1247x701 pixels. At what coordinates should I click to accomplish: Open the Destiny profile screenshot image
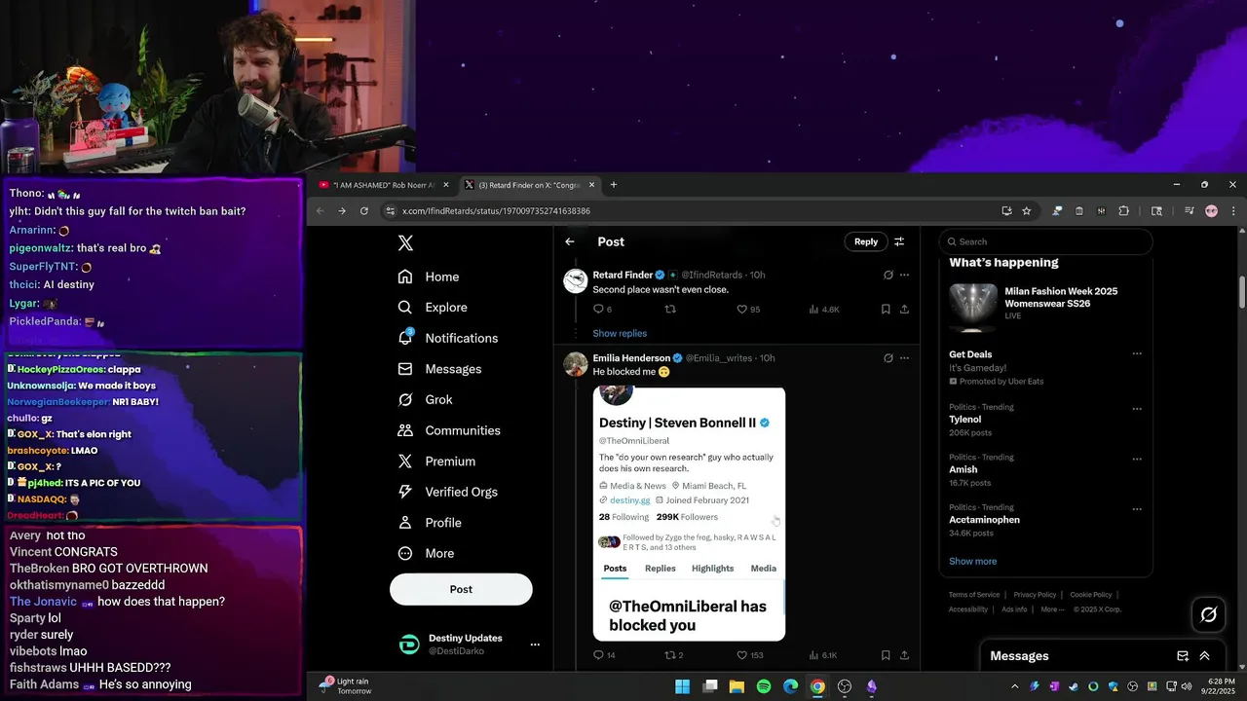[689, 513]
